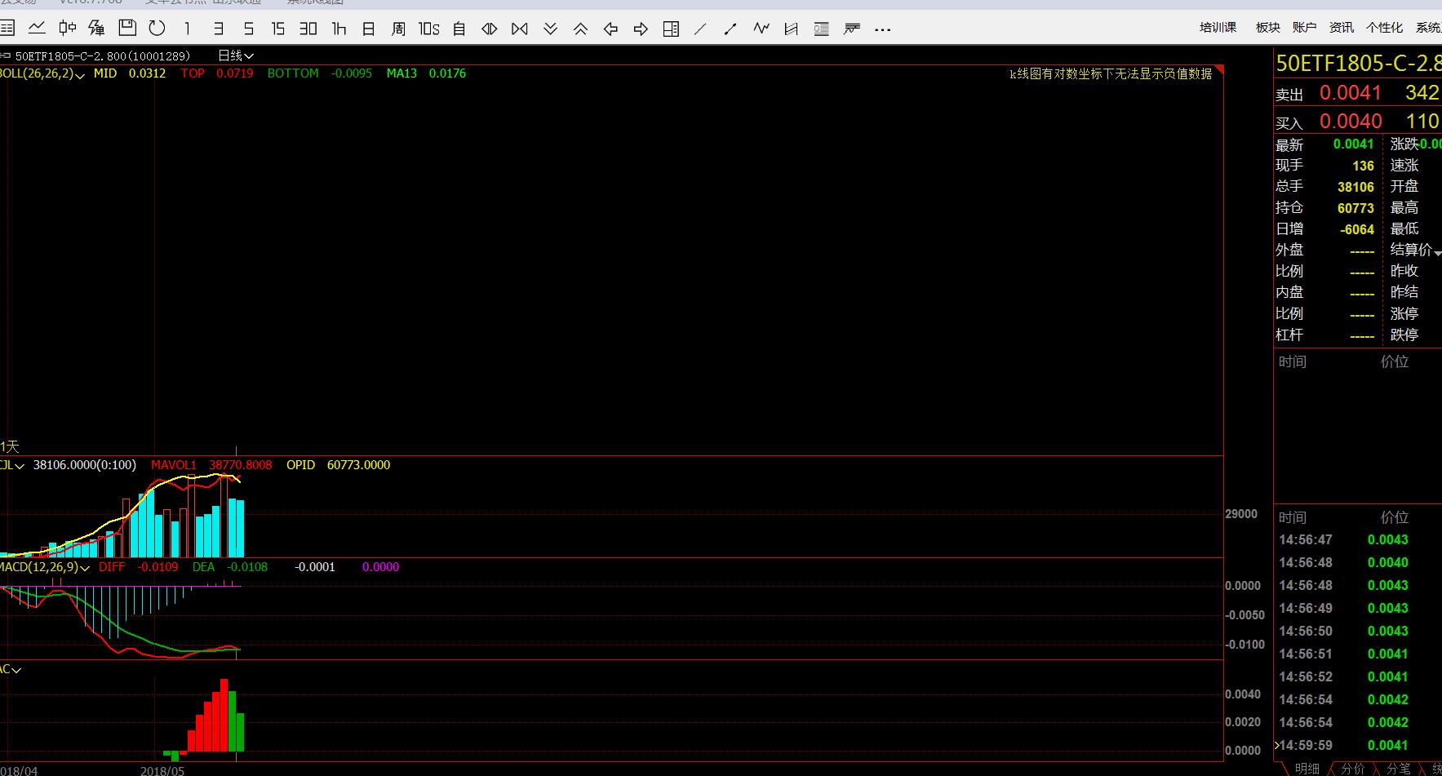Image resolution: width=1442 pixels, height=776 pixels.
Task: Open the 日线 period dropdown
Action: pos(235,55)
